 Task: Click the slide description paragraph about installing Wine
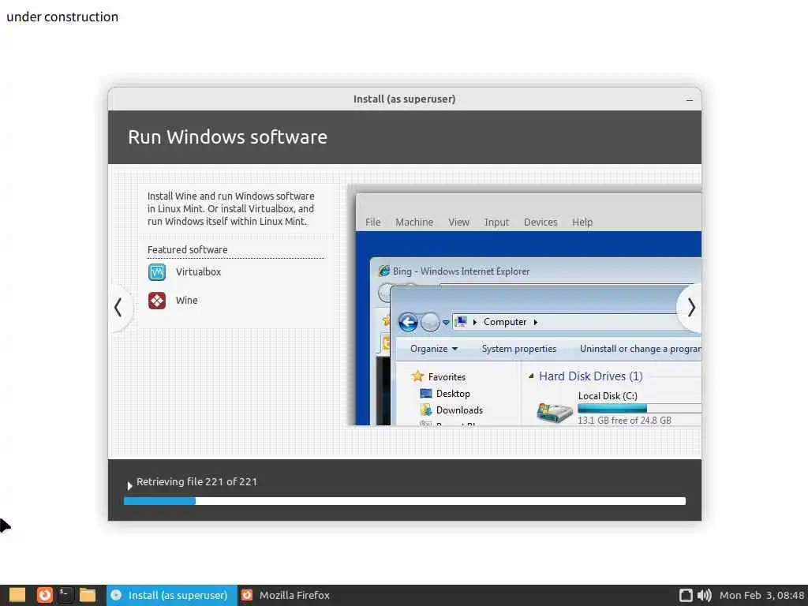click(x=231, y=208)
